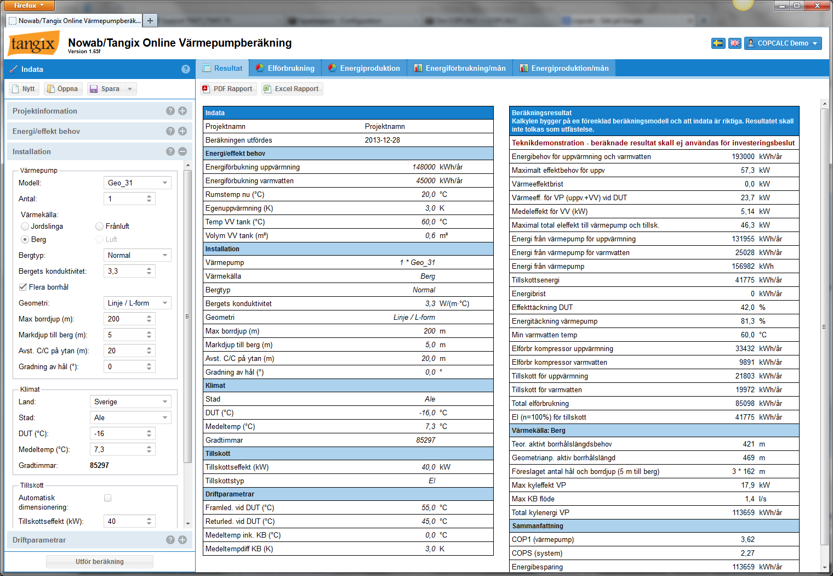Click help icon beside Projektinformation
833x576 pixels.
coord(170,111)
